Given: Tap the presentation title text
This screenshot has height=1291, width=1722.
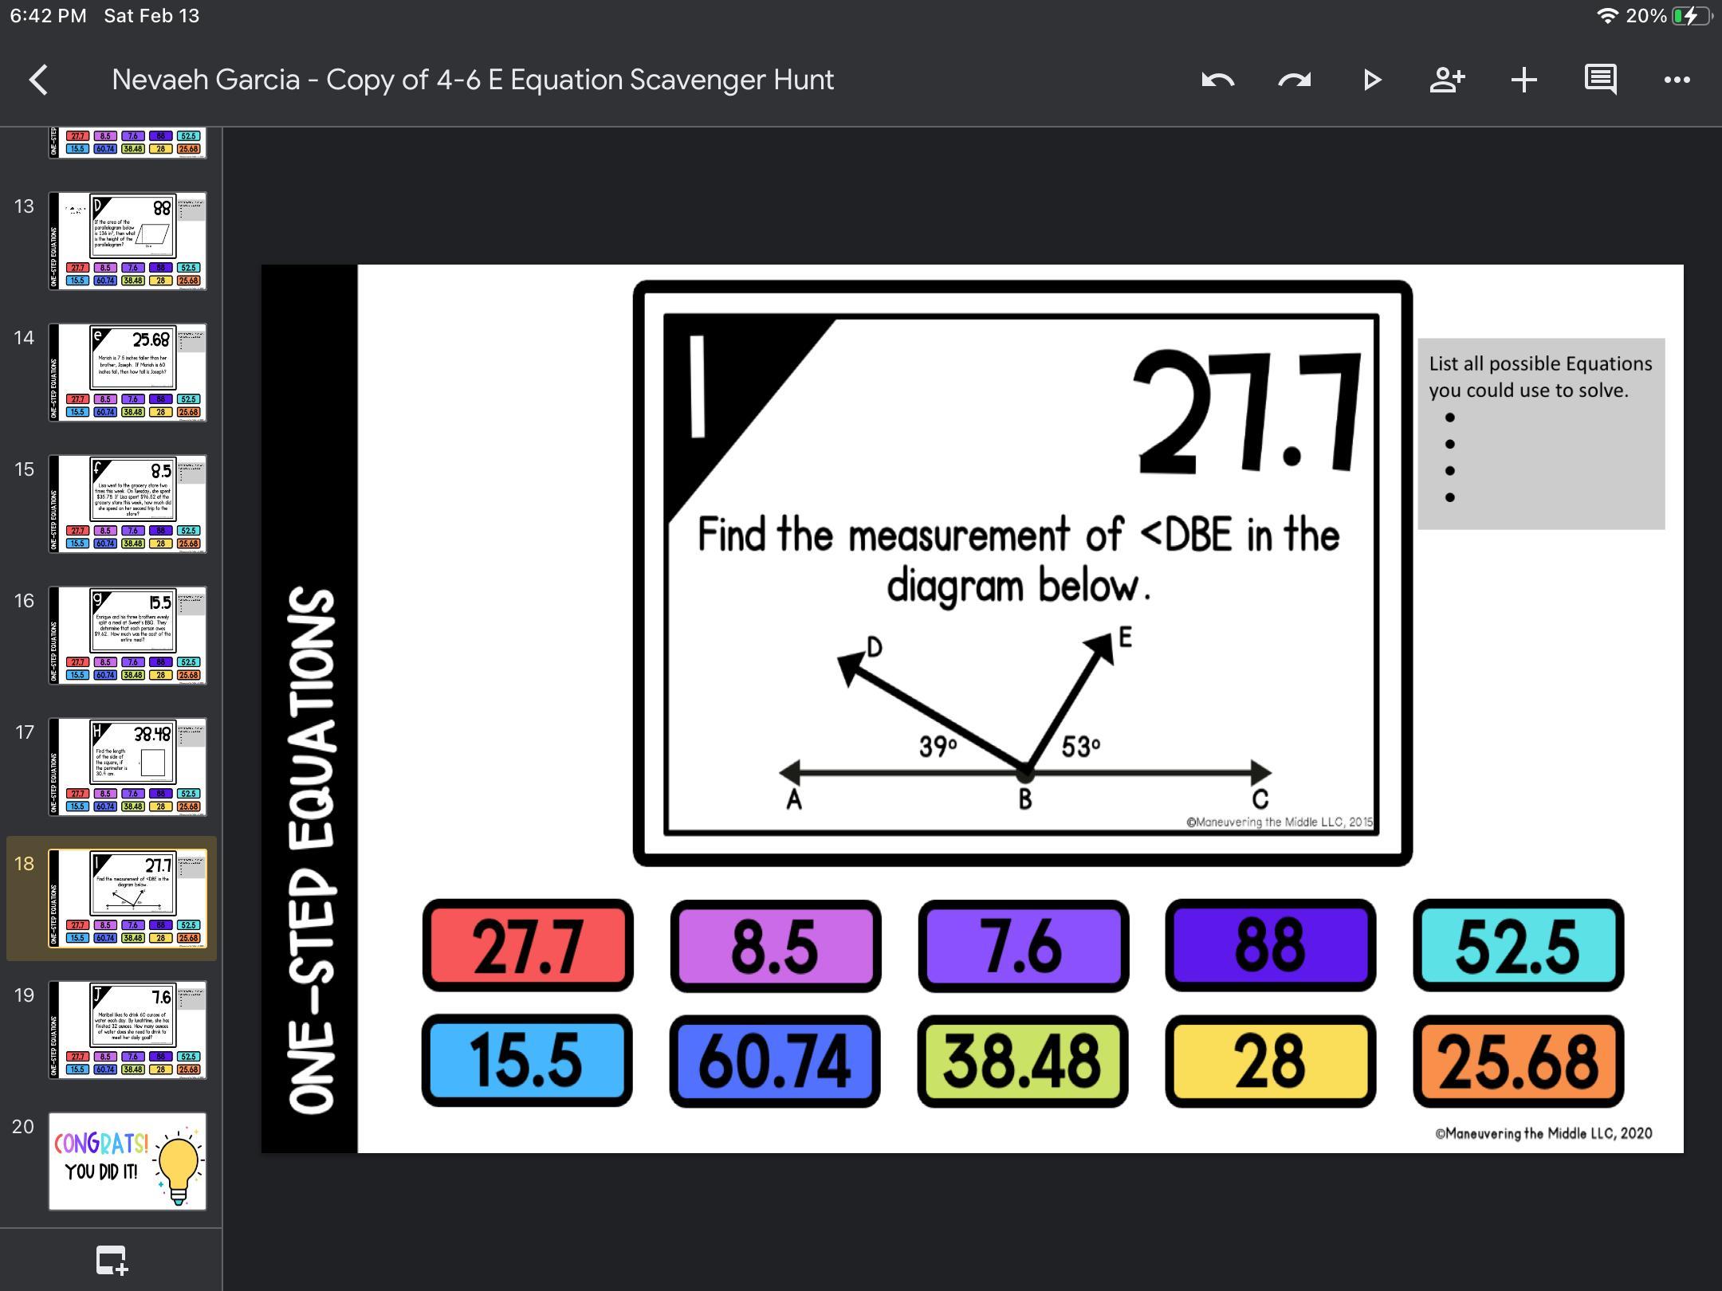Looking at the screenshot, I should coord(472,80).
